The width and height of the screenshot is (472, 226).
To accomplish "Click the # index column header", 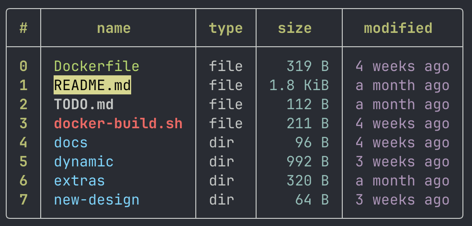I will pos(23,28).
